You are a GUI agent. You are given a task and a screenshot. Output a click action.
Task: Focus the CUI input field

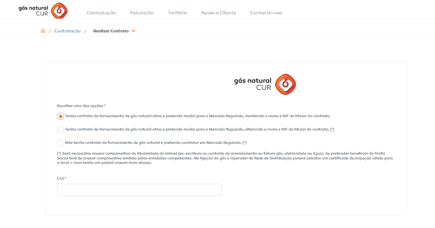[x=139, y=190]
